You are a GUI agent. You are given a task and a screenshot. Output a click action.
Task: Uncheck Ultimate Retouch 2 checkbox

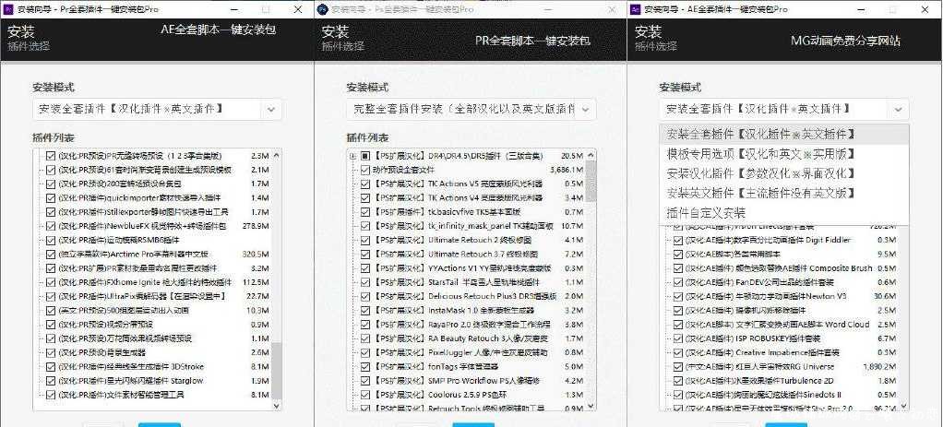point(365,240)
